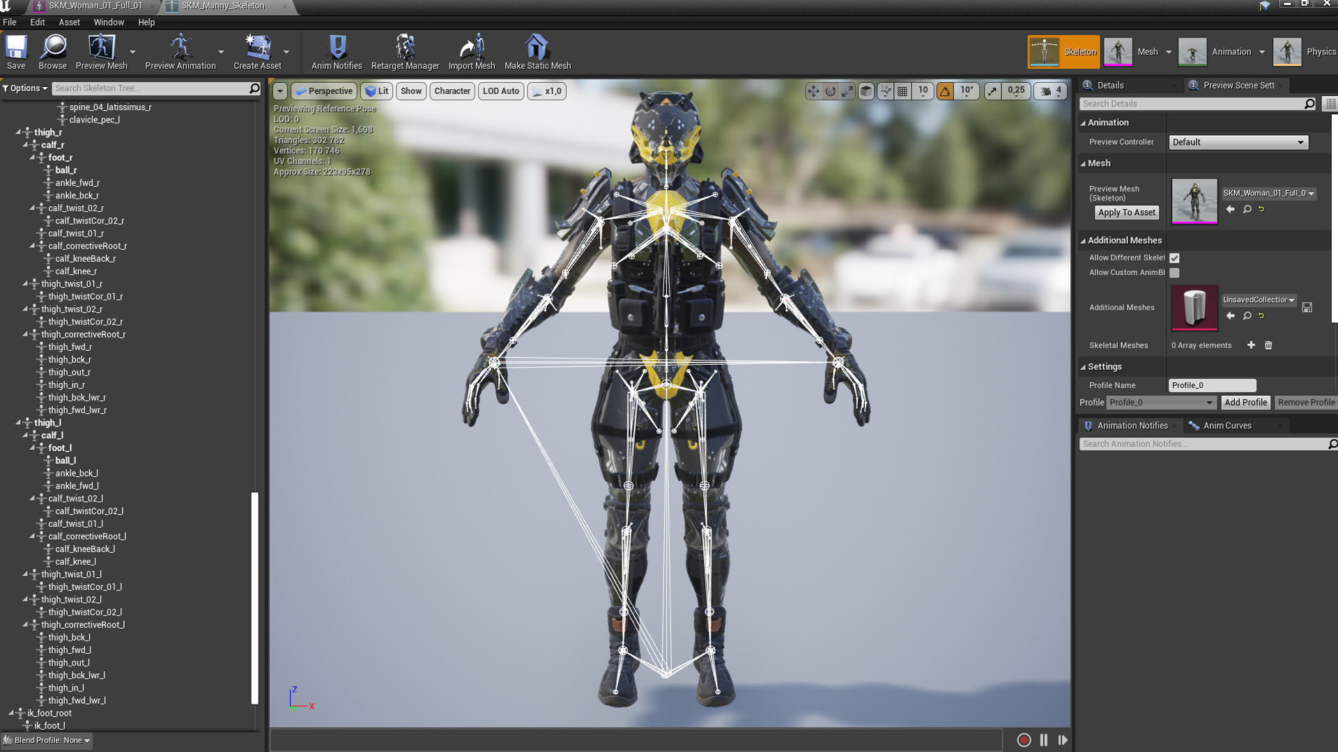Click the Import Mesh icon
The width and height of the screenshot is (1338, 752).
pos(471,52)
